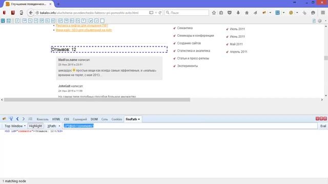Open the address bar history dropdown arrow
The width and height of the screenshot is (328, 184).
pyautogui.click(x=156, y=13)
